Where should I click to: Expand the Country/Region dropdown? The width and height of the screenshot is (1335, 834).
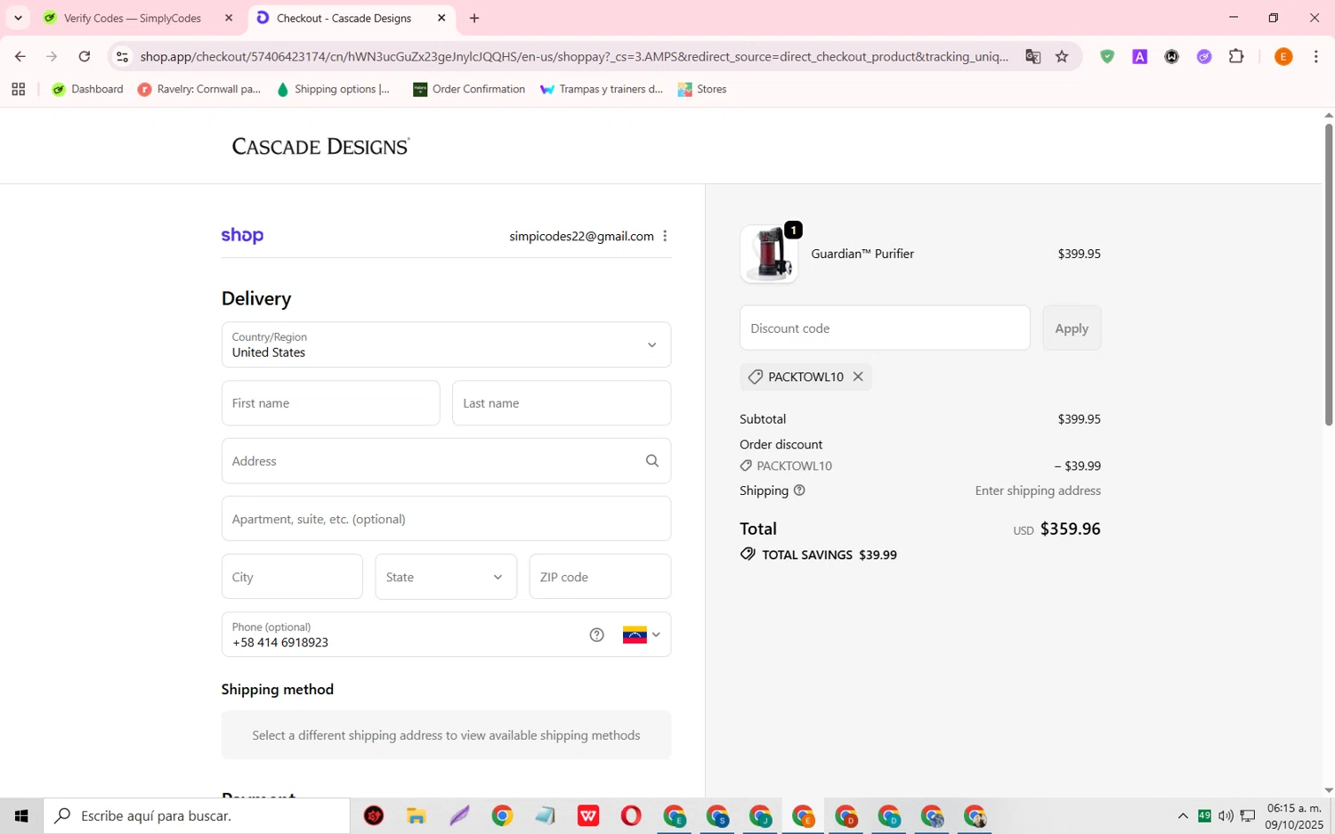pos(446,344)
